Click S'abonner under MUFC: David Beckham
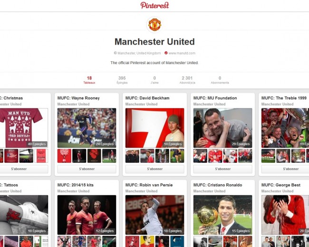The height and width of the screenshot is (247, 309). (154, 169)
